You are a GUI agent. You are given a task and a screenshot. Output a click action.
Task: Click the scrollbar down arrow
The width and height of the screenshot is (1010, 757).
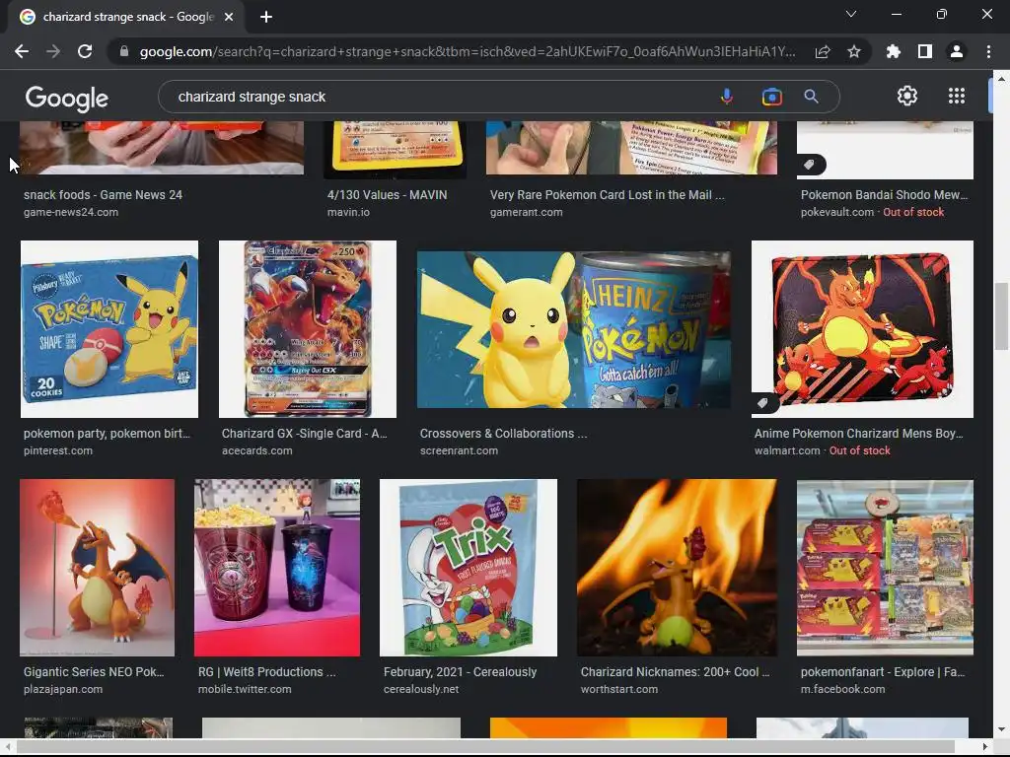pos(1000,730)
